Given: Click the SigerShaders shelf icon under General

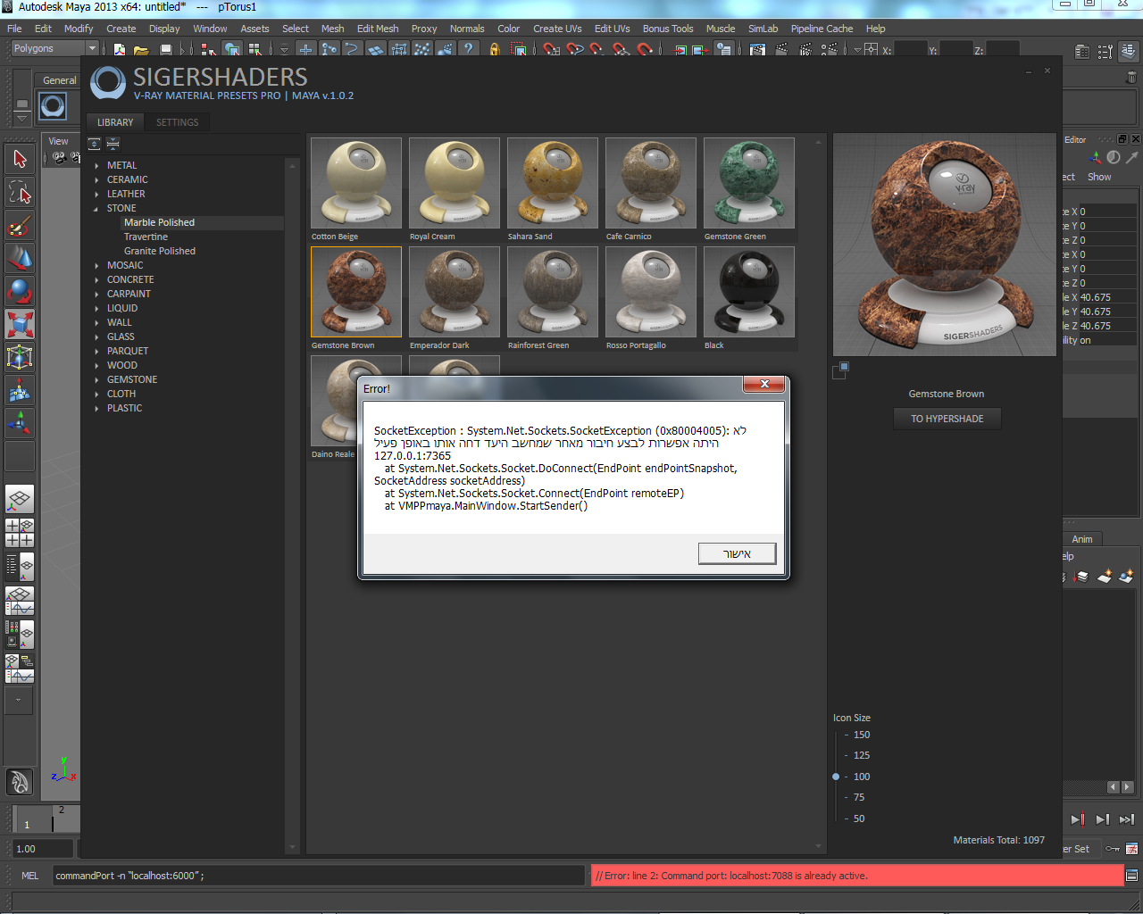Looking at the screenshot, I should [x=53, y=107].
